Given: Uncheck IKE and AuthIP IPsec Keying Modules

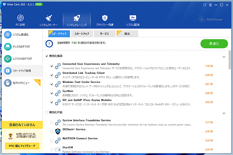Looking at the screenshot, I should tap(52, 102).
